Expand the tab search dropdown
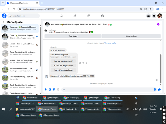This screenshot has height=124, width=166. coord(3,3)
